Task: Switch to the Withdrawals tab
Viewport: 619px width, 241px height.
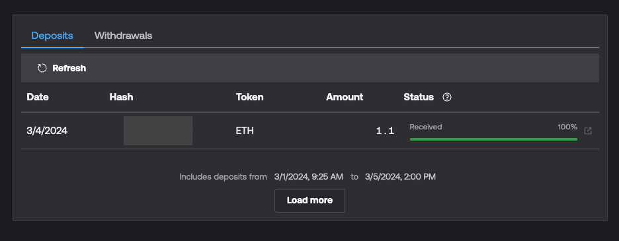Action: point(123,36)
